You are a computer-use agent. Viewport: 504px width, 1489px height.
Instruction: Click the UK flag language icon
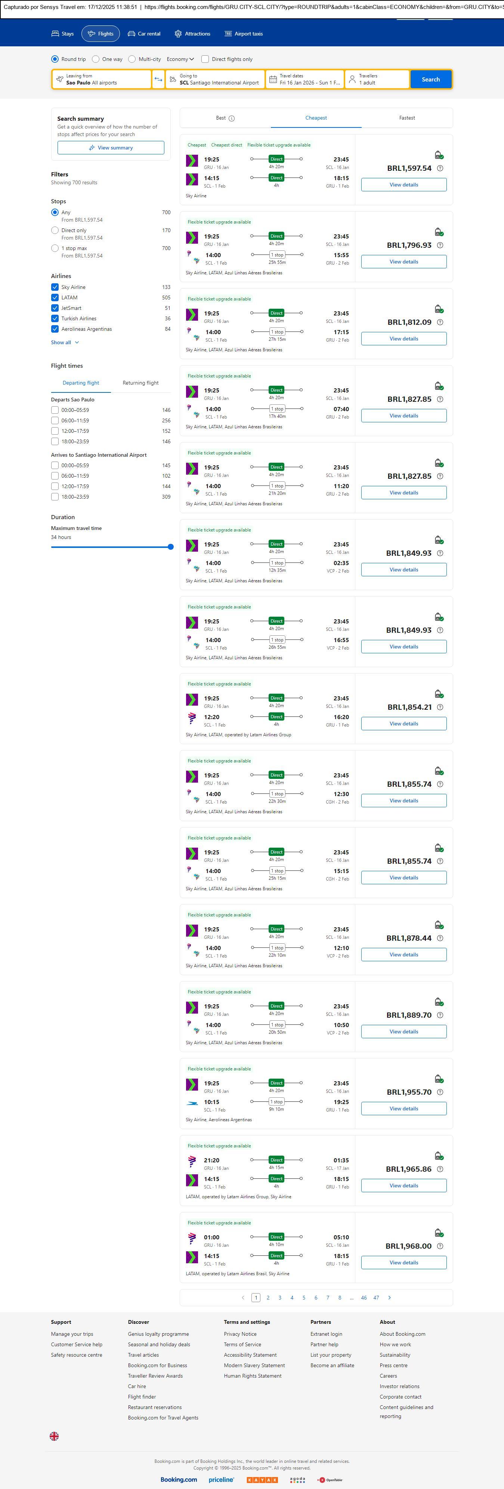click(x=54, y=1436)
